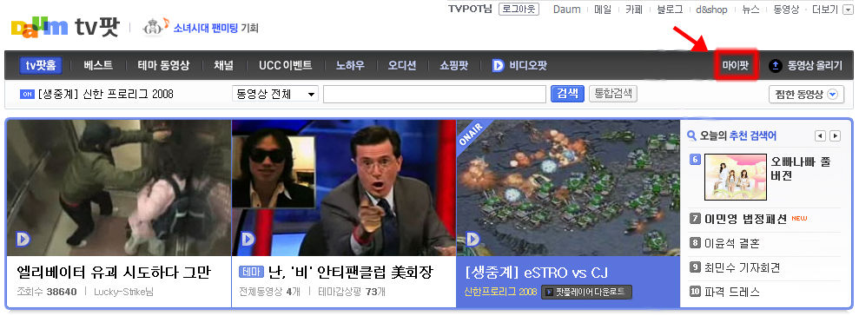Open the 오빠나빠 thumbnail image
Viewport: 859px width, 316px height.
tap(735, 177)
